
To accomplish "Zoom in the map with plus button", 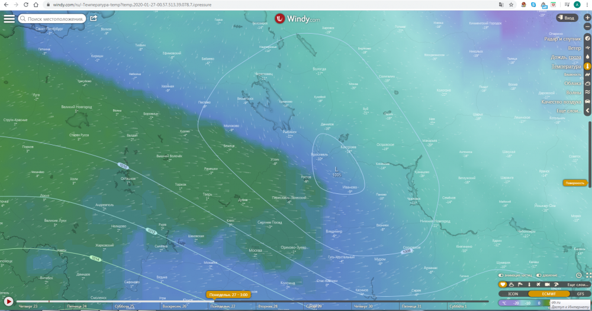I will pyautogui.click(x=587, y=18).
